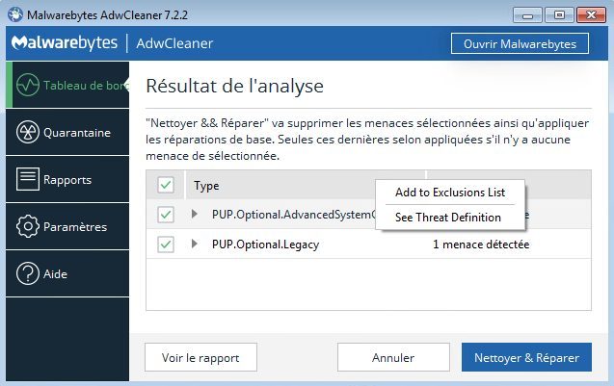Open the report with Voir le rapport
This screenshot has height=386, width=614.
[200, 357]
